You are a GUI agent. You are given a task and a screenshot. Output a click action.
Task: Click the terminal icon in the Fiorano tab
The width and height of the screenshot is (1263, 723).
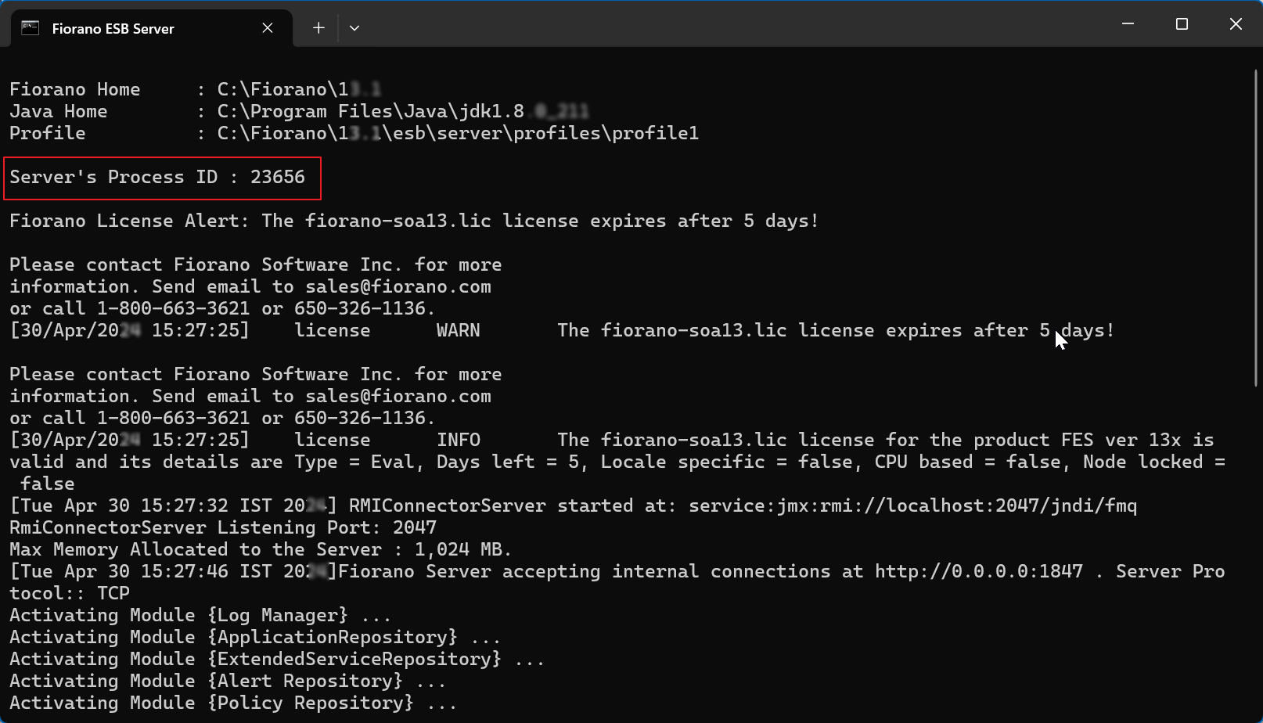click(x=30, y=28)
